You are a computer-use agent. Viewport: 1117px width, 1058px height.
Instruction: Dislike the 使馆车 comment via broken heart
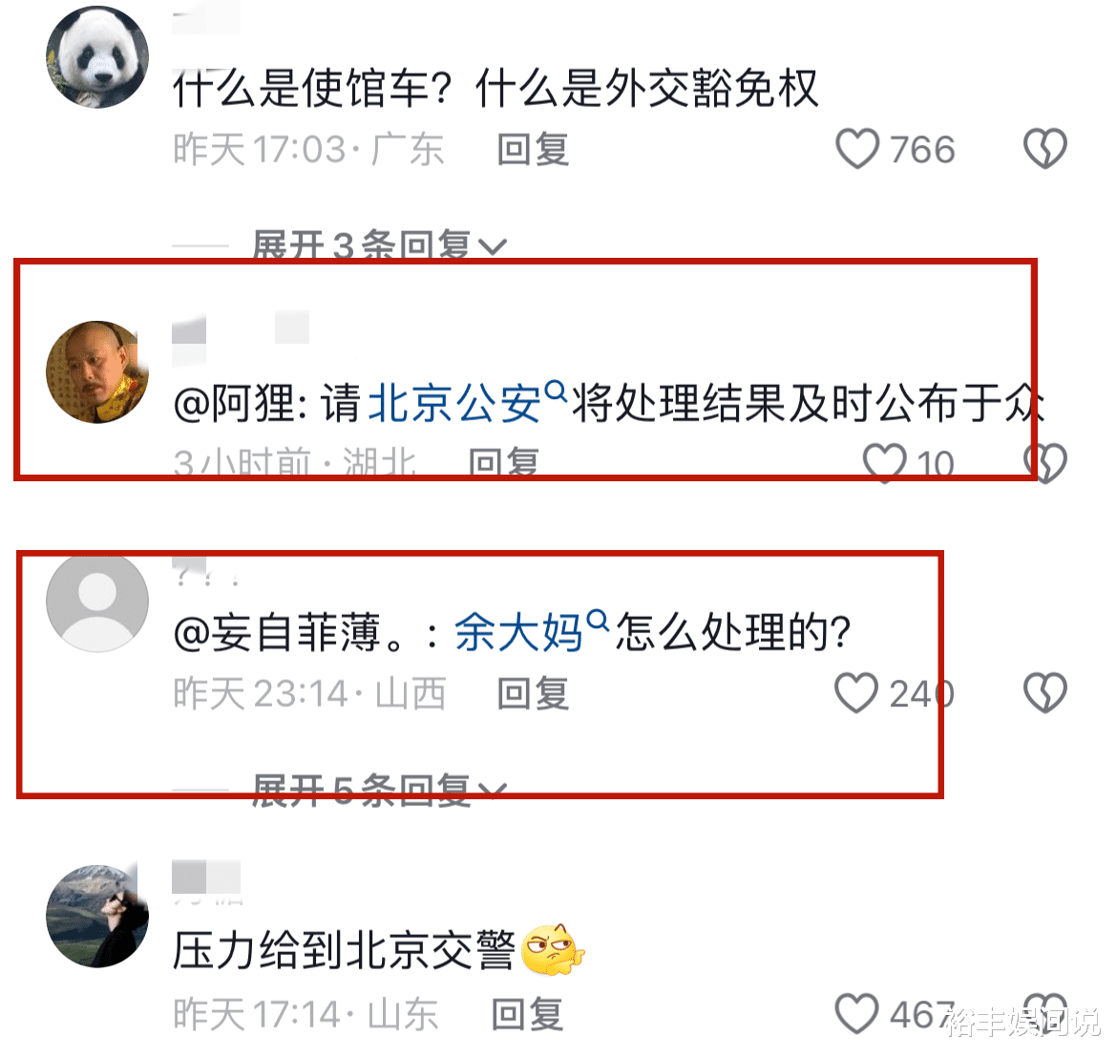(1045, 149)
